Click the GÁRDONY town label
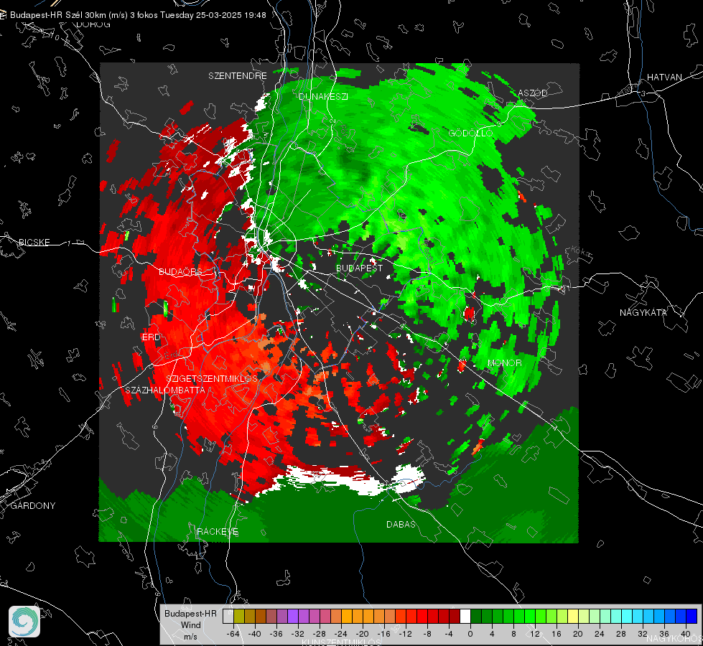The width and height of the screenshot is (703, 646). point(33,506)
